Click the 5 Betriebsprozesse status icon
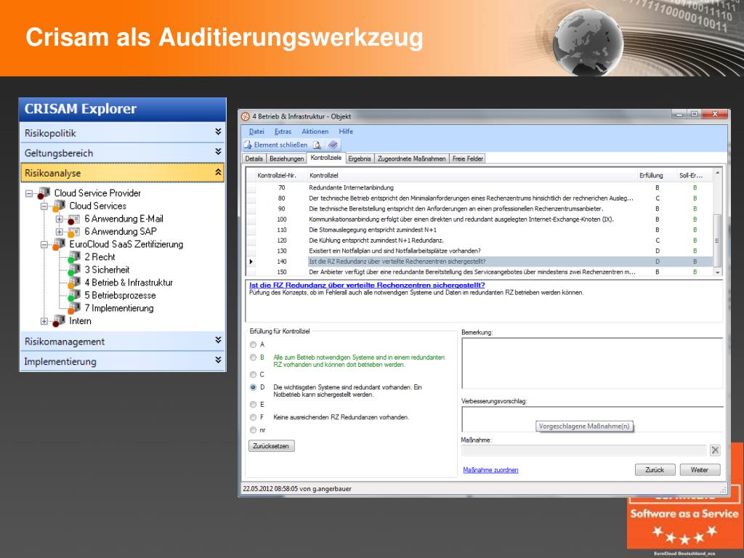 (74, 296)
